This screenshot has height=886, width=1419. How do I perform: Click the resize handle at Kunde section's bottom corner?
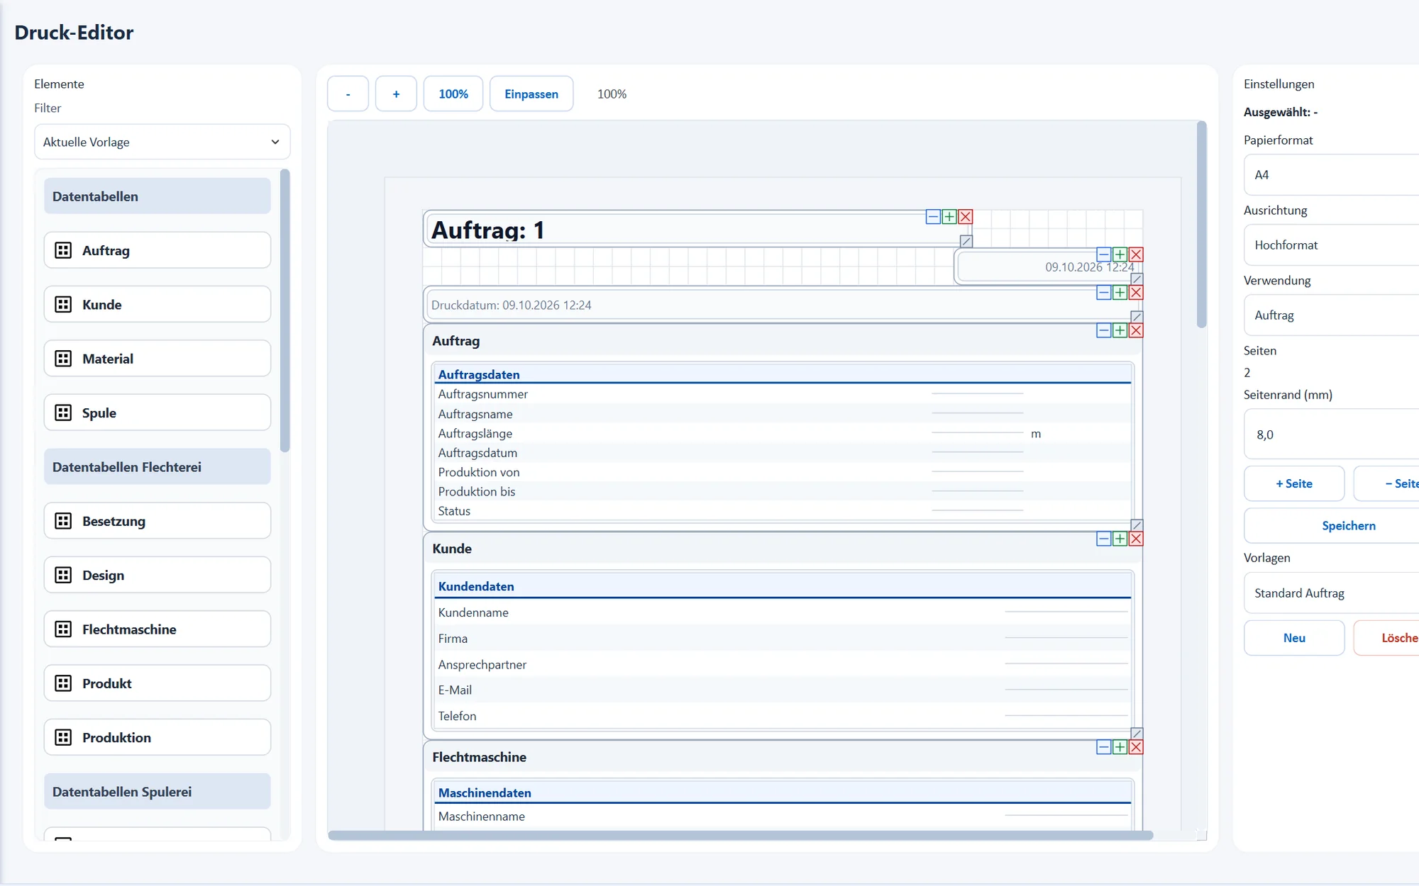1137,734
